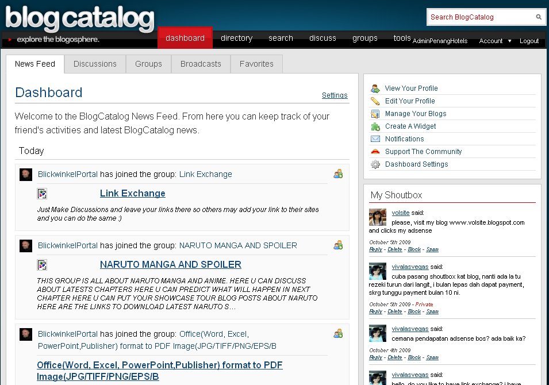This screenshot has height=385, width=549.
Task: Click in the Search BlogCatalog field
Action: point(481,17)
